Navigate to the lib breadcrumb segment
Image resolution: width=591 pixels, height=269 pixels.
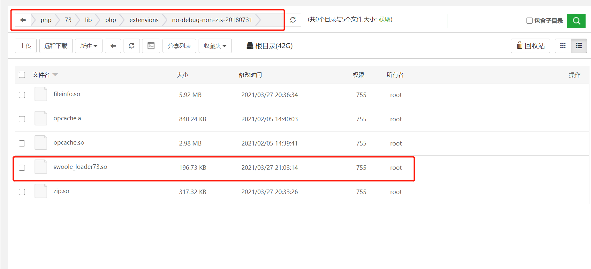pyautogui.click(x=88, y=20)
